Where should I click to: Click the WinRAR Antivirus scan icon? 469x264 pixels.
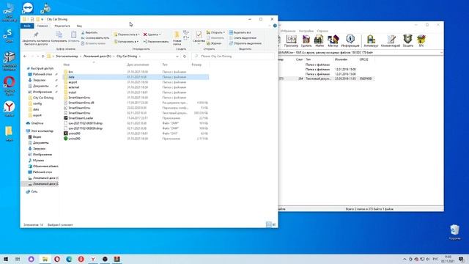pyautogui.click(x=371, y=41)
